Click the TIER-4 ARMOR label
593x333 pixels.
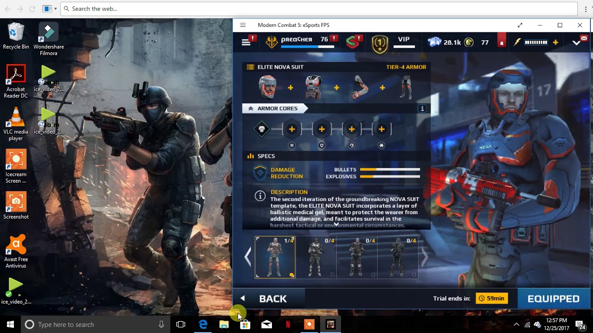[x=406, y=67]
